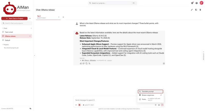Screen dimensions: 205x111
Task: Add a new tab with plus icon
Action: click(63, 17)
